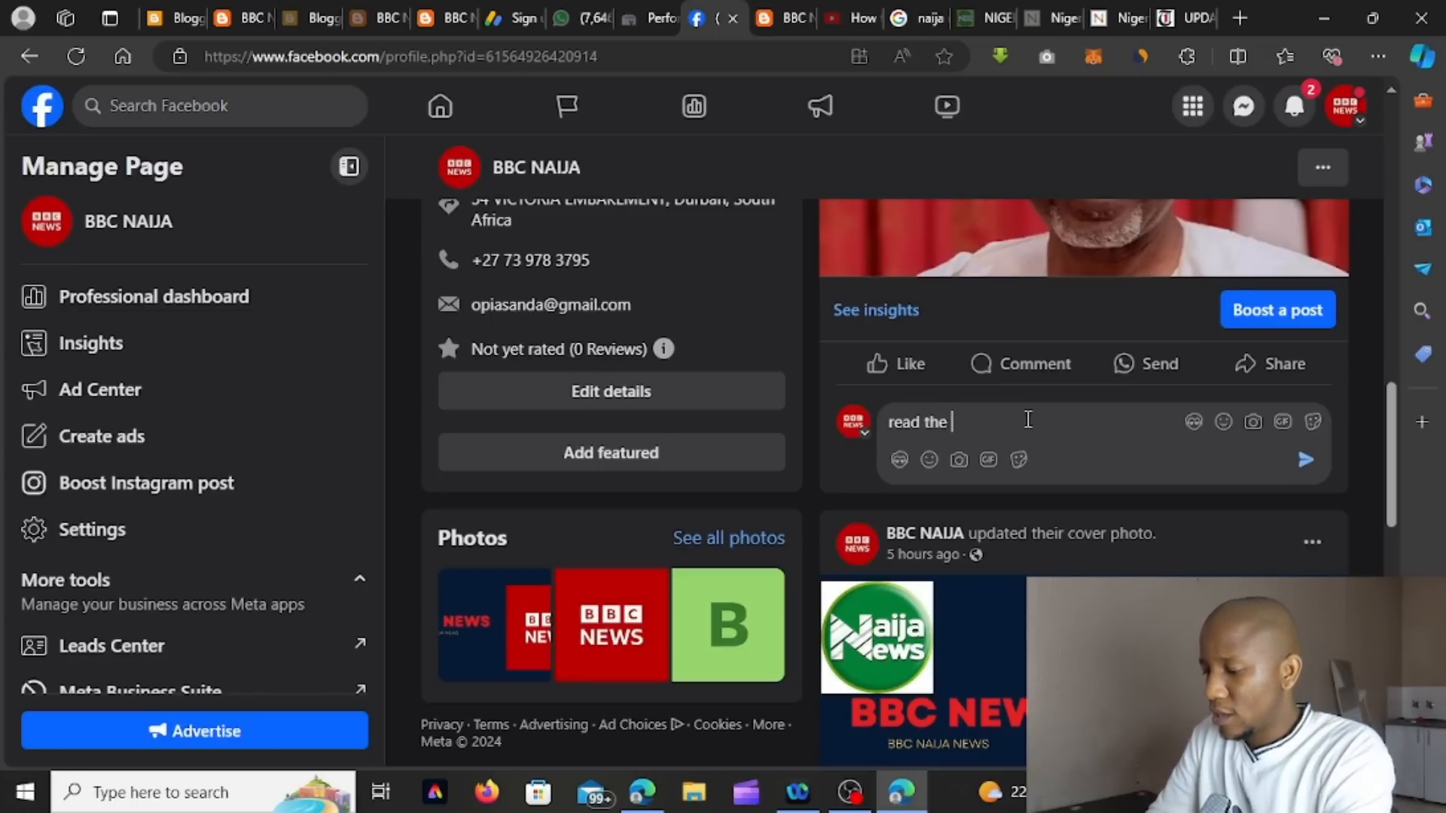Screen dimensions: 1446x813
Task: Add a GIF using lower GIF icon
Action: point(988,459)
